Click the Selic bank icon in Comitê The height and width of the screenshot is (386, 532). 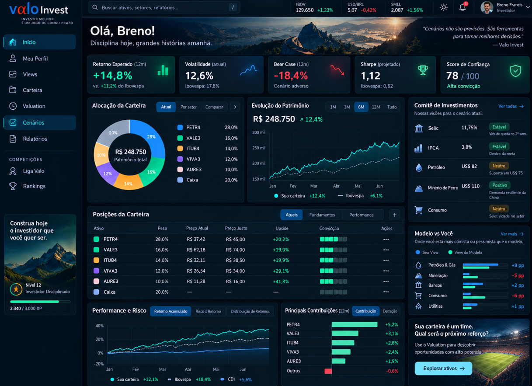tap(419, 128)
